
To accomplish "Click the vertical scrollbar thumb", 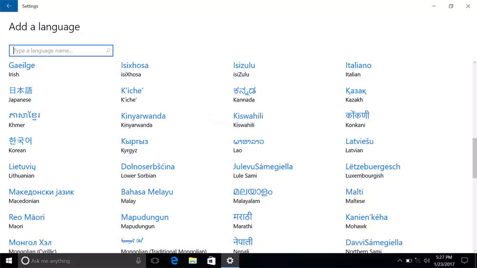I will [x=474, y=157].
